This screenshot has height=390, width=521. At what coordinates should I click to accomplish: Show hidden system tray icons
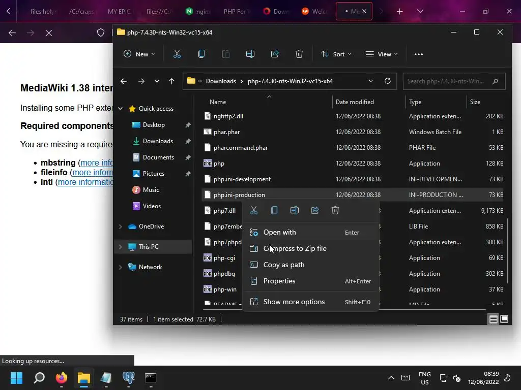click(391, 378)
